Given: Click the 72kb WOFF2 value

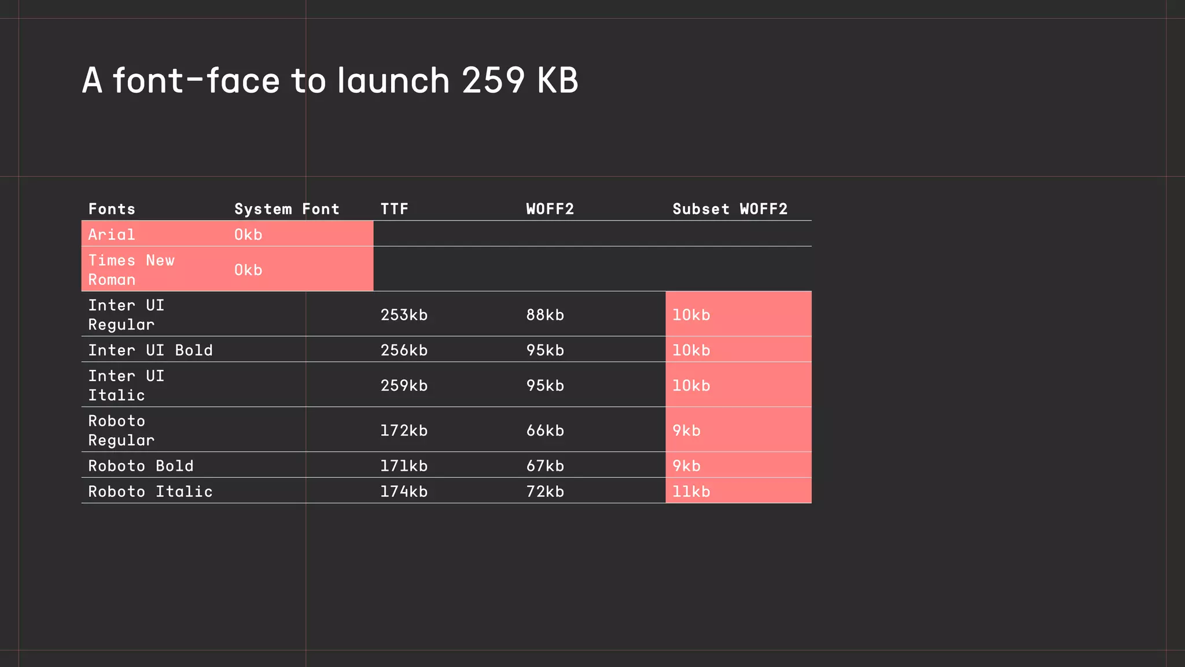Looking at the screenshot, I should [545, 492].
